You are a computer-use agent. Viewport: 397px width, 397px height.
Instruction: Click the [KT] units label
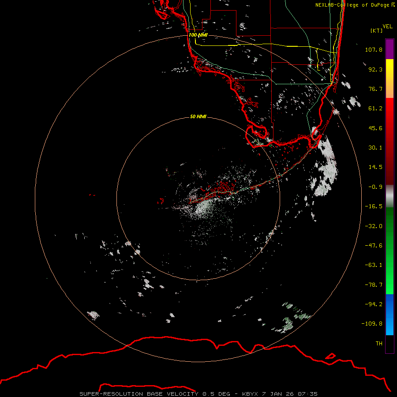(376, 30)
